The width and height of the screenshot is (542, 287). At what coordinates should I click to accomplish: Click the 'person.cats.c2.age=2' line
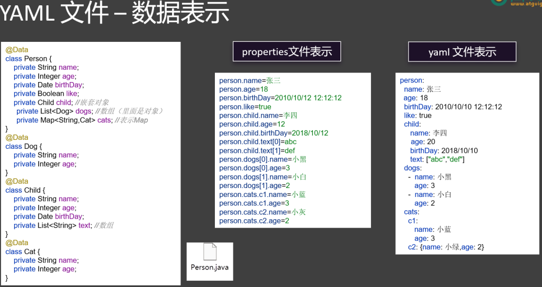point(254,220)
